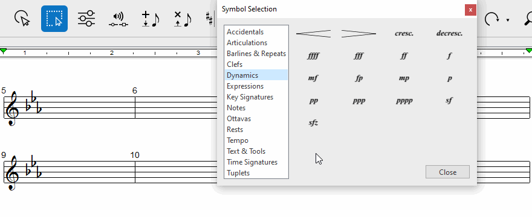
Task: Open the volume playback control icon
Action: [x=118, y=19]
